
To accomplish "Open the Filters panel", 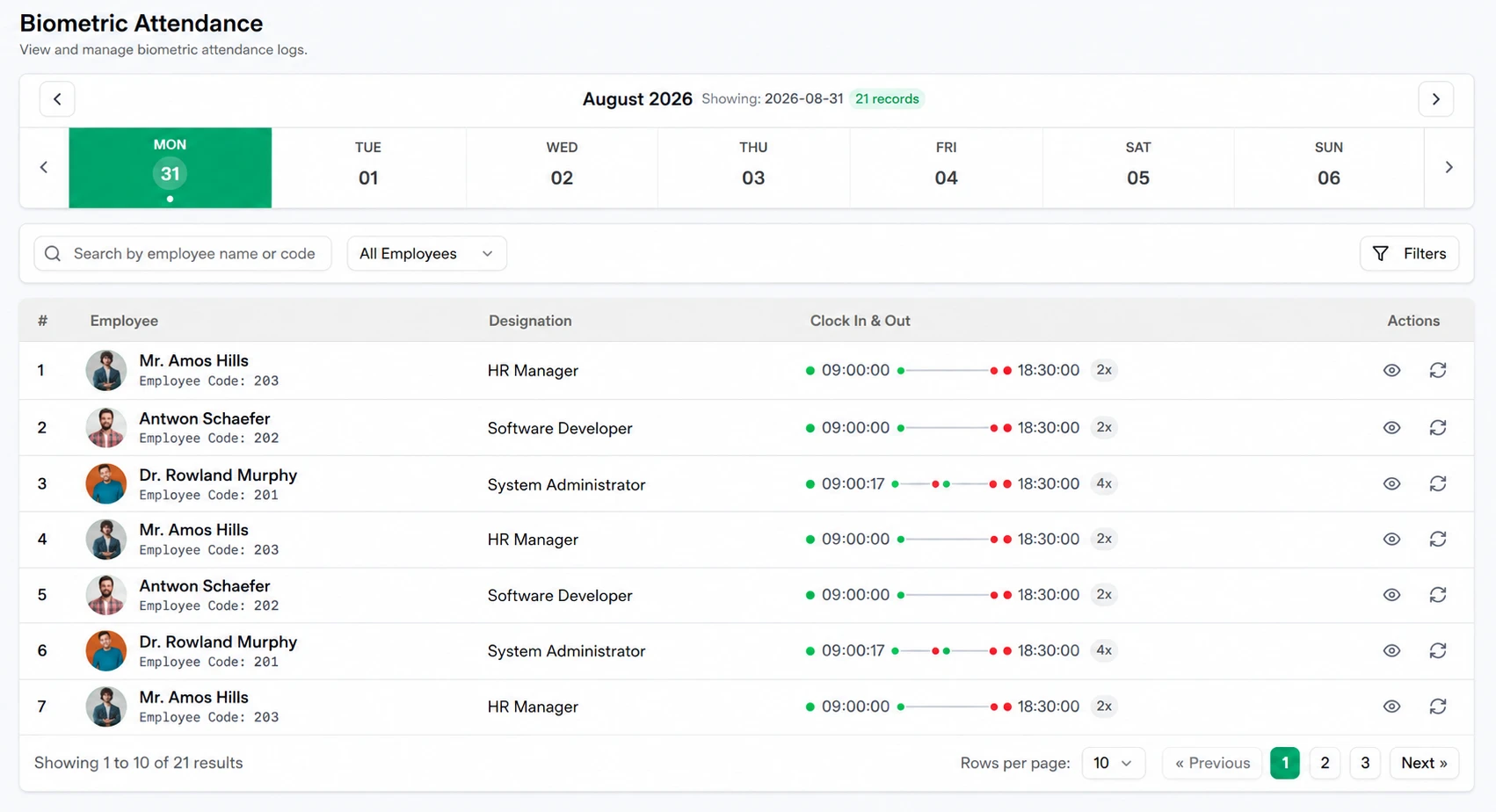I will pyautogui.click(x=1409, y=253).
